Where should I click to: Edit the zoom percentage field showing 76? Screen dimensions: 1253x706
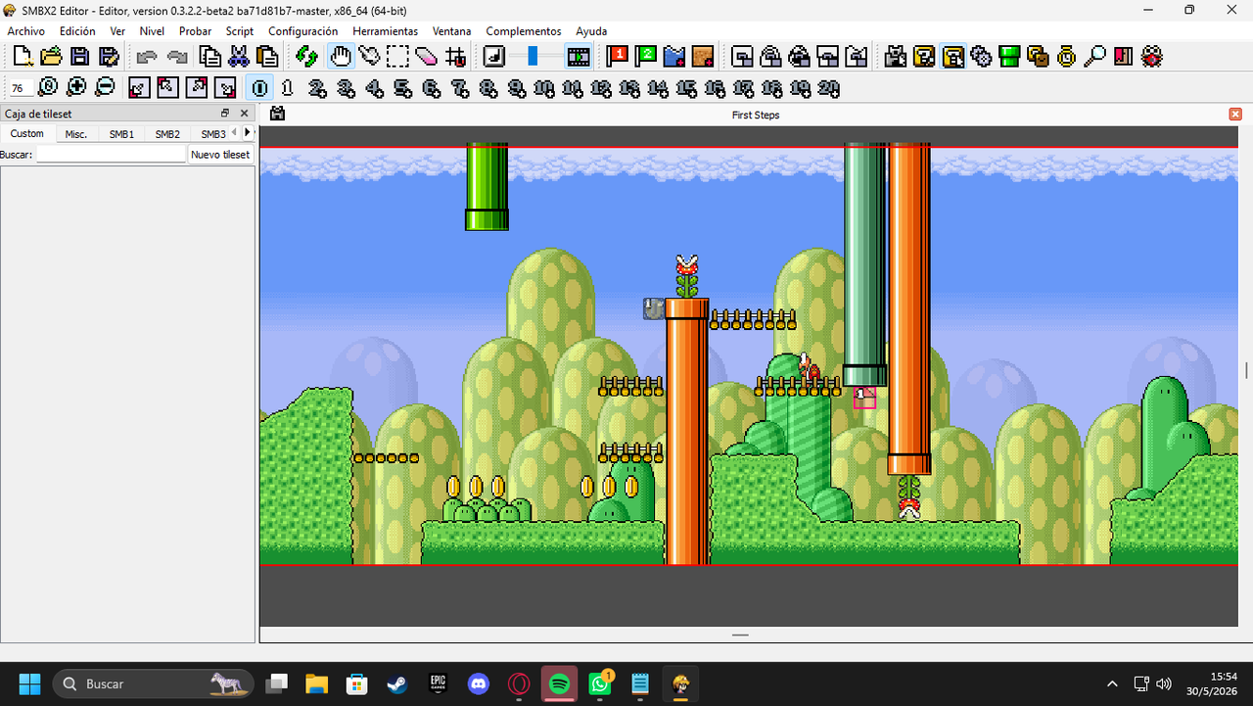pos(21,88)
